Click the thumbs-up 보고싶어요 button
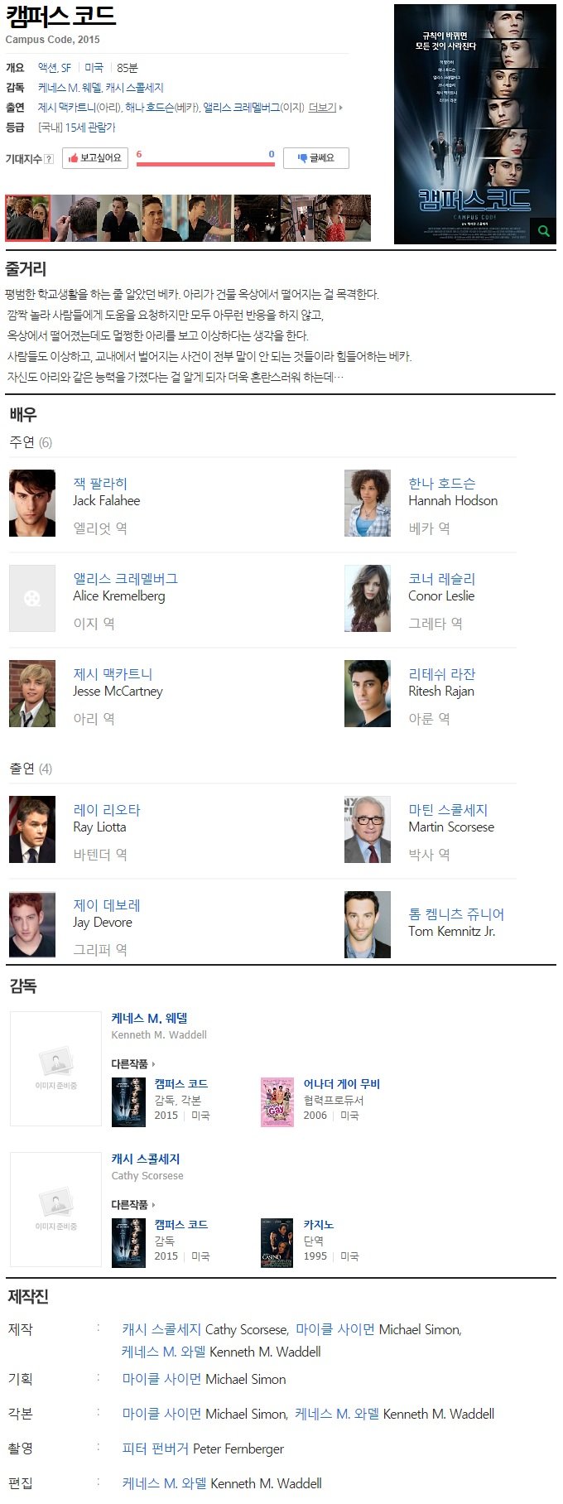The image size is (563, 1504). tap(95, 158)
